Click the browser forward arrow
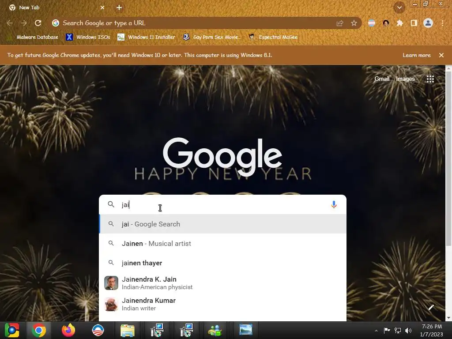The height and width of the screenshot is (339, 452). click(x=24, y=23)
